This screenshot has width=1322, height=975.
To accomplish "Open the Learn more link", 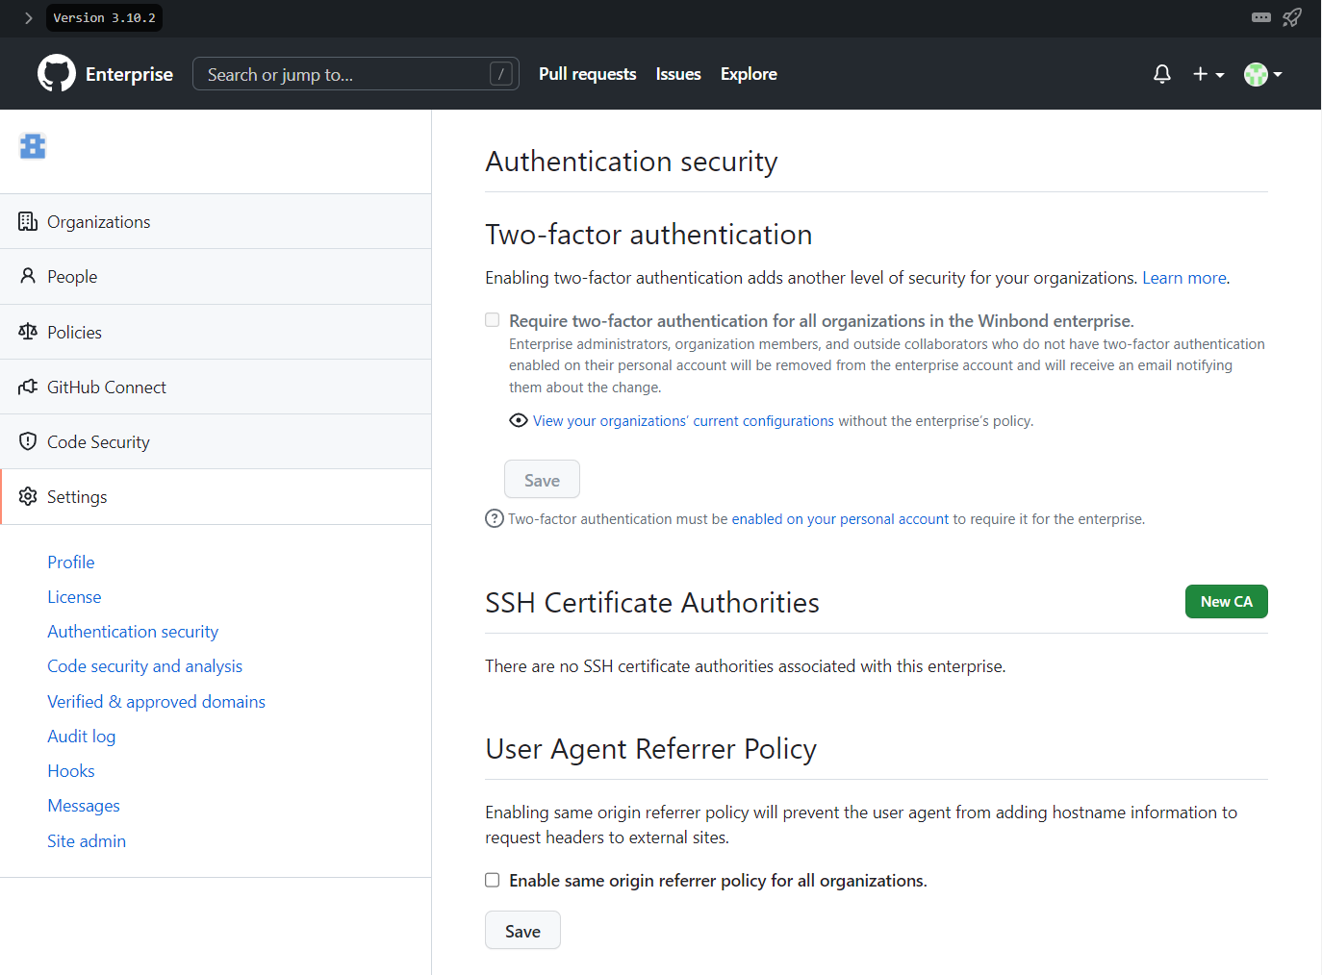I will click(x=1184, y=278).
